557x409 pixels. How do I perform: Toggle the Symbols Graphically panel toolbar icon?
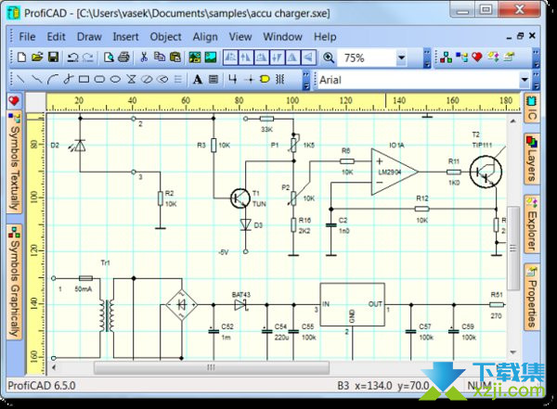tap(446, 58)
